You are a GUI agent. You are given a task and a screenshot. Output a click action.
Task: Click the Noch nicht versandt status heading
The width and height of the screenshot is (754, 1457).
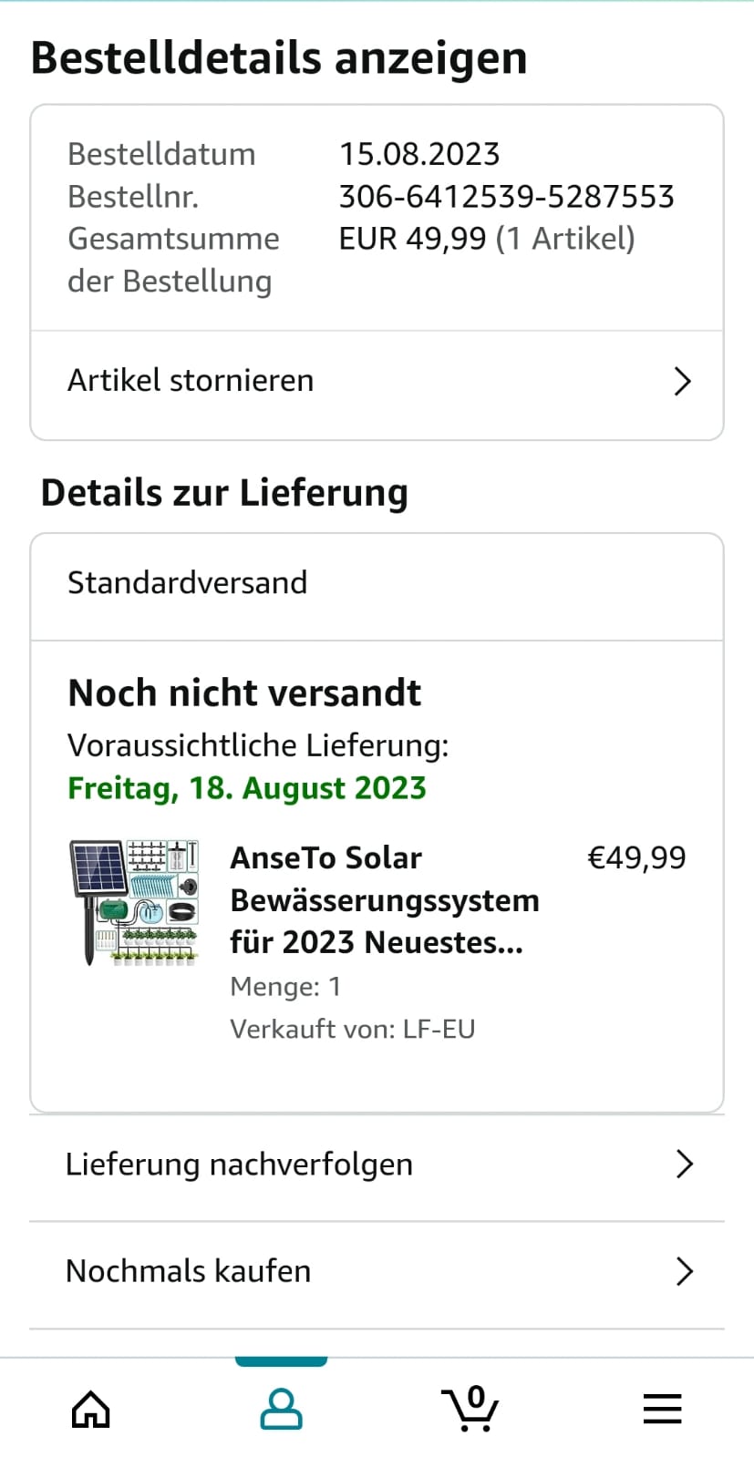(x=244, y=693)
